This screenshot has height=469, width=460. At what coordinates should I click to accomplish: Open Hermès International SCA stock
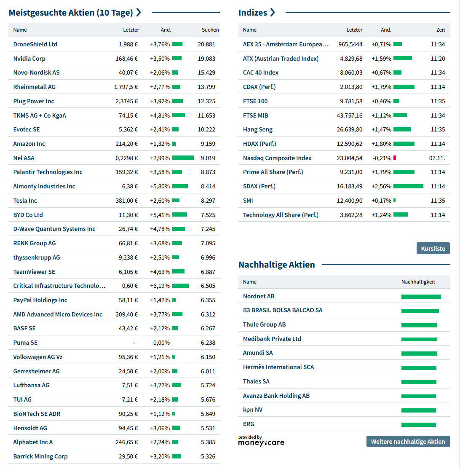[x=278, y=367]
